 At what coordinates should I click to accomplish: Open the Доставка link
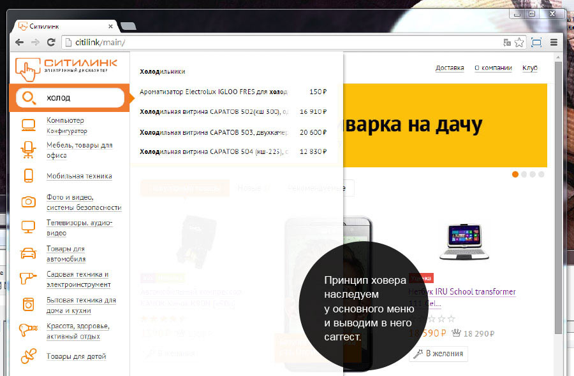[450, 68]
